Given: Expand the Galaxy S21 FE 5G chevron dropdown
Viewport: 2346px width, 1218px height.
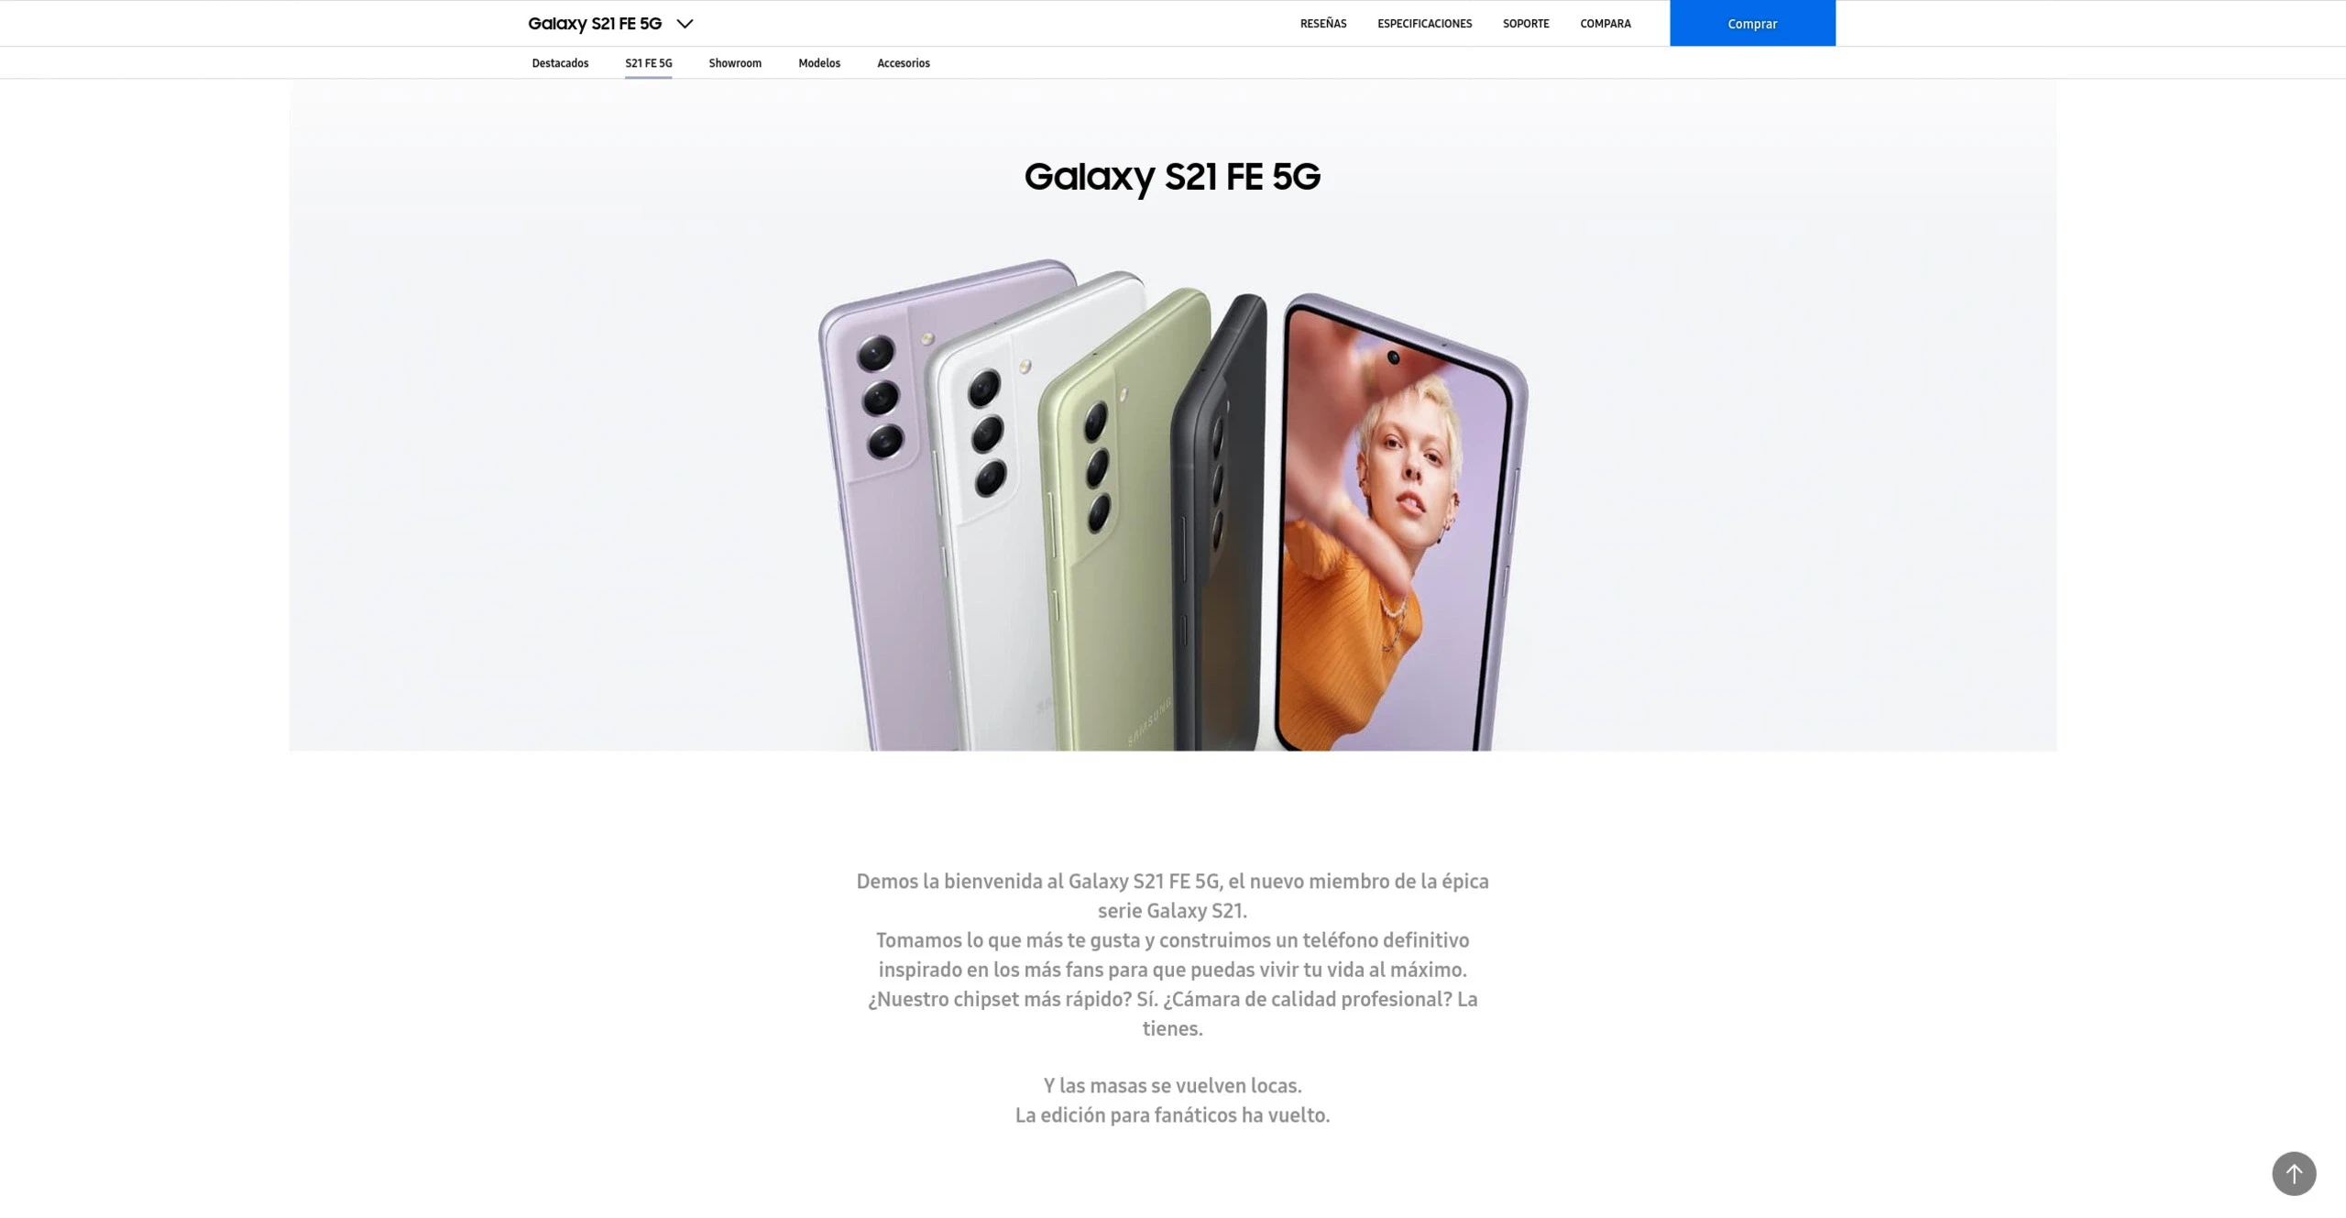Looking at the screenshot, I should tap(685, 24).
